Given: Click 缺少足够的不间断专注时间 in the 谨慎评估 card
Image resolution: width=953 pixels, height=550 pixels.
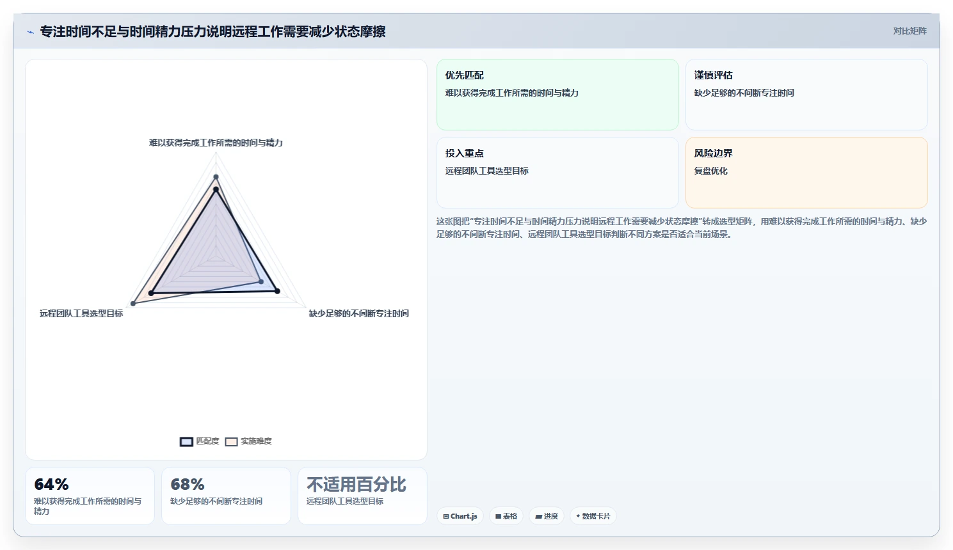Looking at the screenshot, I should click(744, 93).
